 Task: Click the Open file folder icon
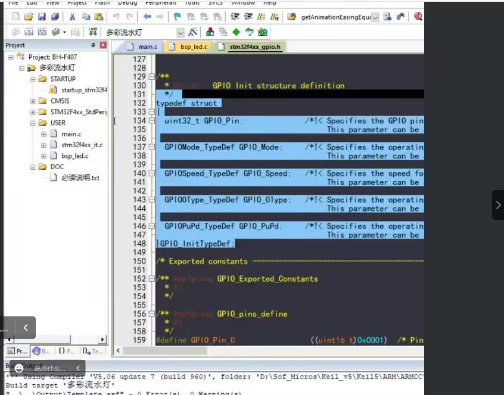(29, 17)
